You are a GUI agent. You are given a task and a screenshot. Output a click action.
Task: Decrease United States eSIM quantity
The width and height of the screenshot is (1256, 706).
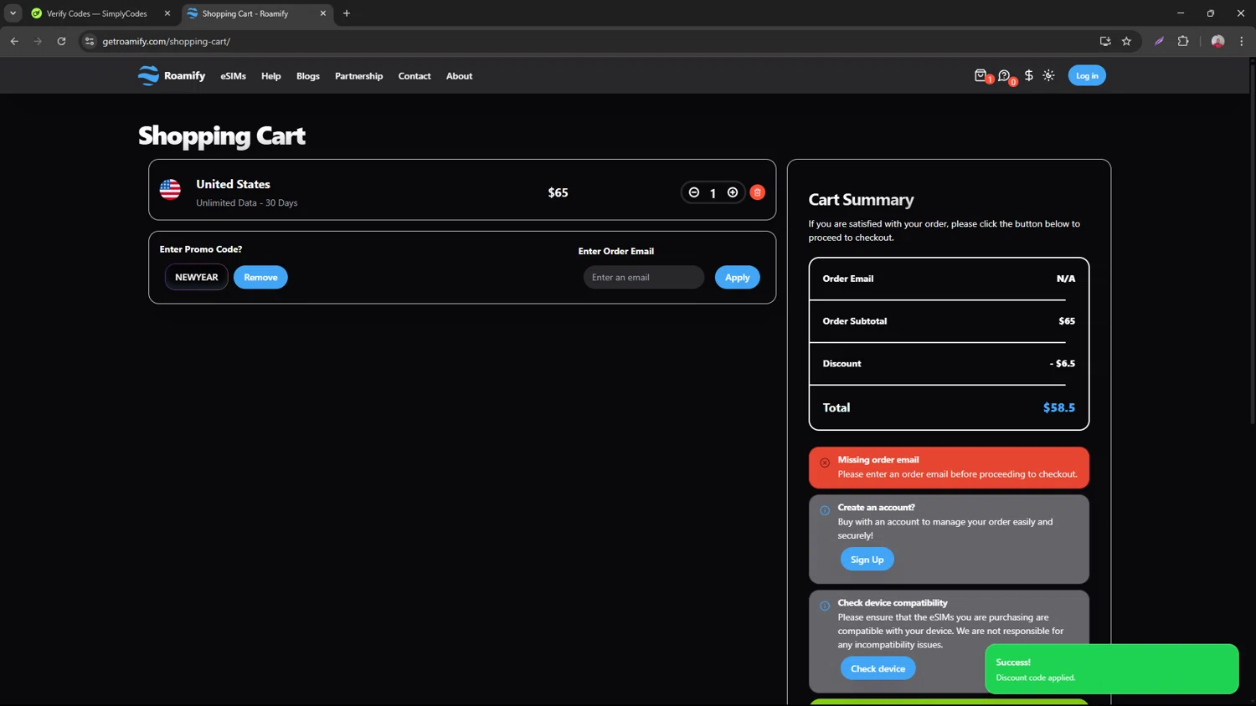(694, 192)
